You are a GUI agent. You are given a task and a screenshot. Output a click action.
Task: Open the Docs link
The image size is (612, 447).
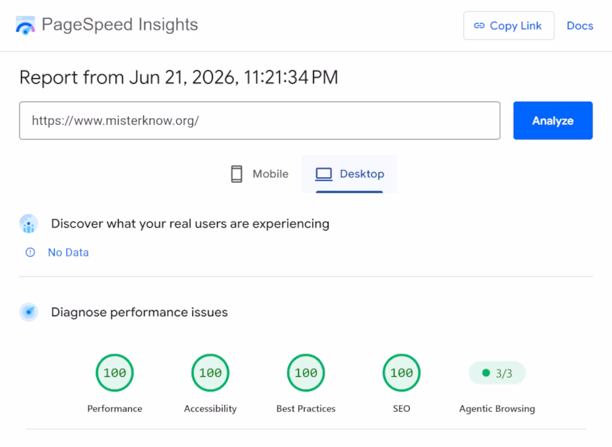pyautogui.click(x=580, y=26)
